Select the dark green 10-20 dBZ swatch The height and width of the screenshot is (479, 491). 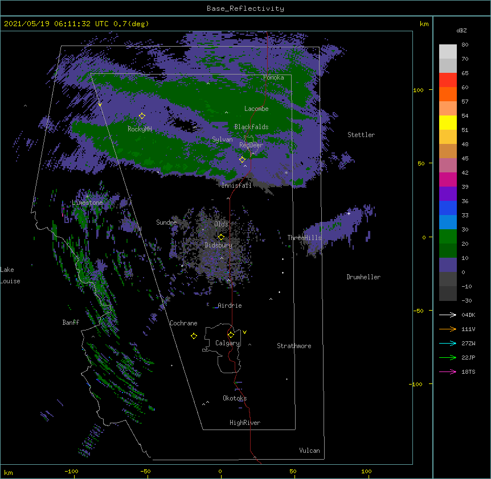[x=448, y=251]
